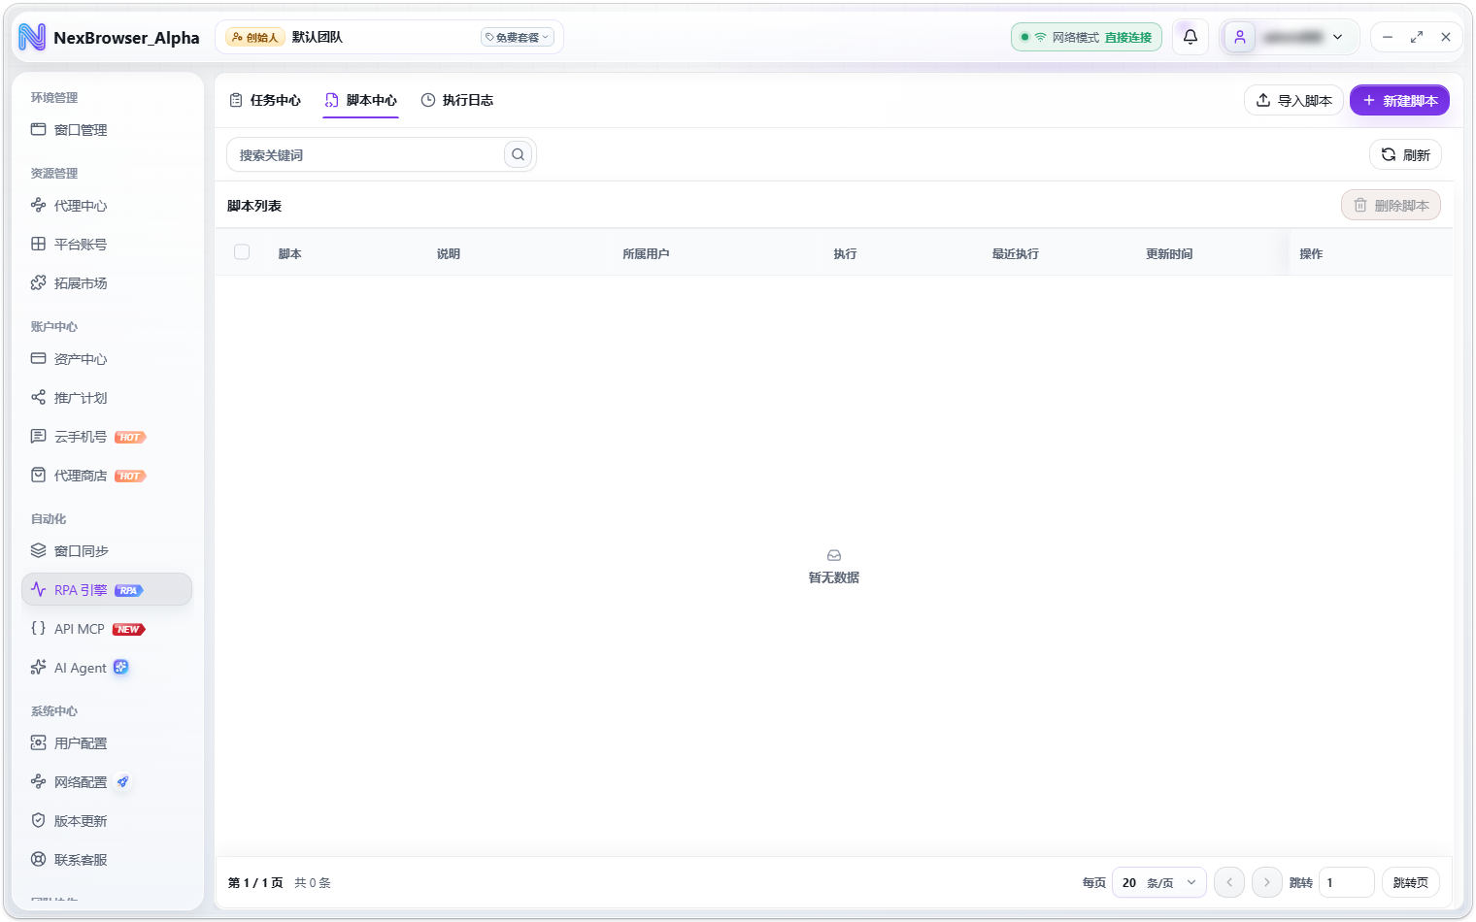The image size is (1476, 922).
Task: Switch to the 任务中心 tab
Action: (265, 100)
